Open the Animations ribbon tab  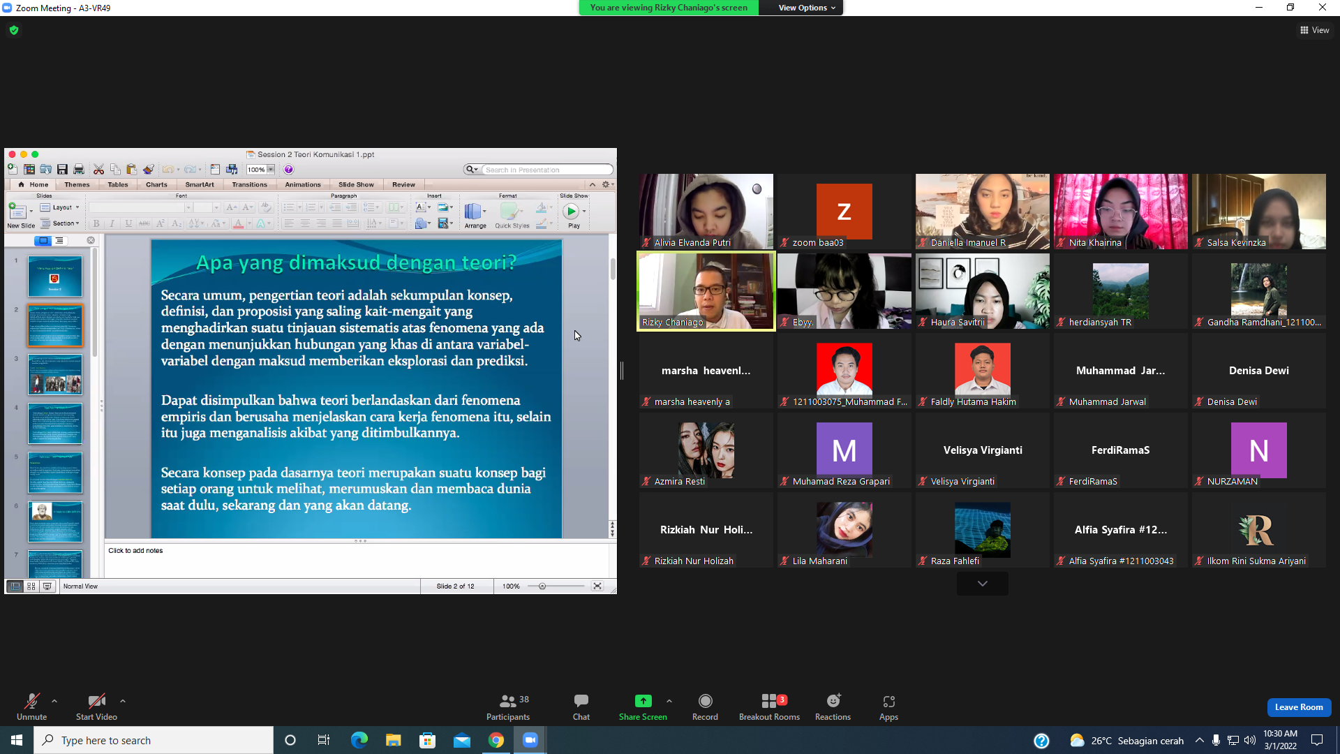(x=303, y=185)
